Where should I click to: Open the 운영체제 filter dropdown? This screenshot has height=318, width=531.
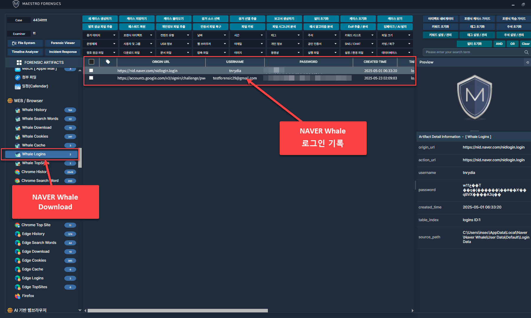[x=101, y=44]
